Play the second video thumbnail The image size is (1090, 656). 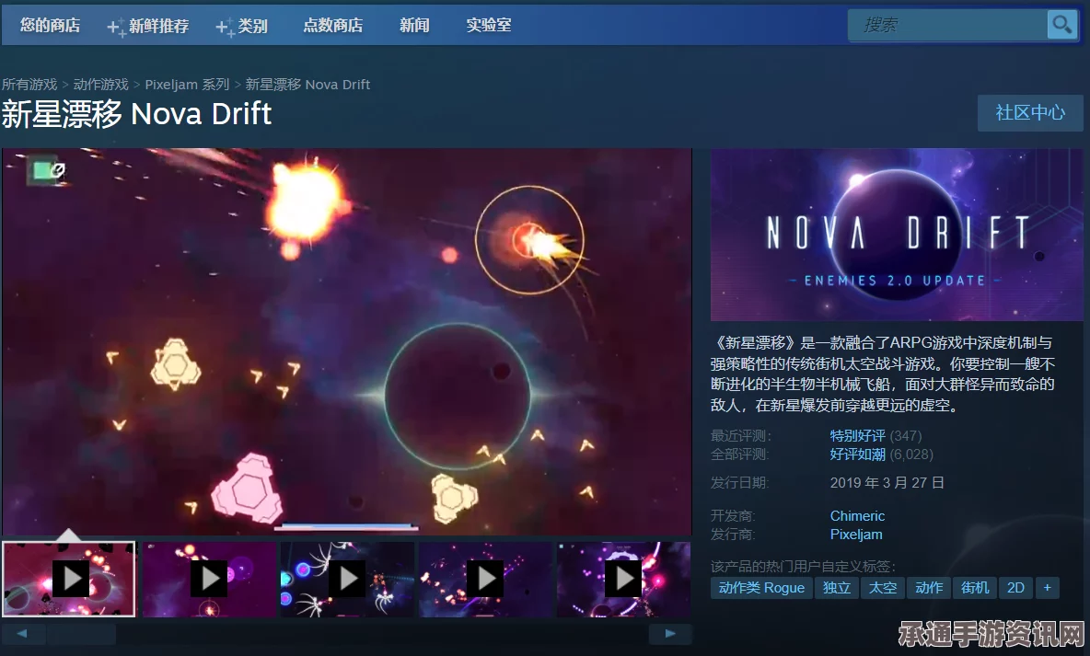209,579
